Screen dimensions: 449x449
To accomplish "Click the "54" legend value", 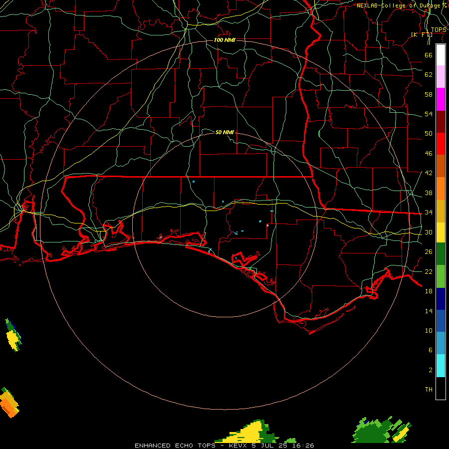I will click(429, 114).
